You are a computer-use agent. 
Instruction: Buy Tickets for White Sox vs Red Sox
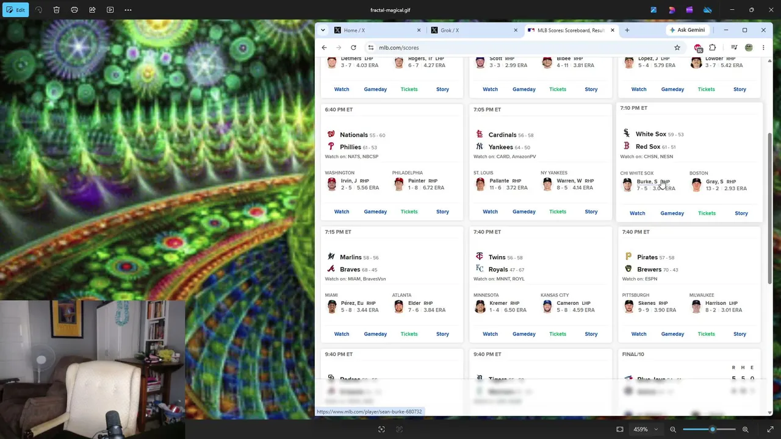click(707, 213)
